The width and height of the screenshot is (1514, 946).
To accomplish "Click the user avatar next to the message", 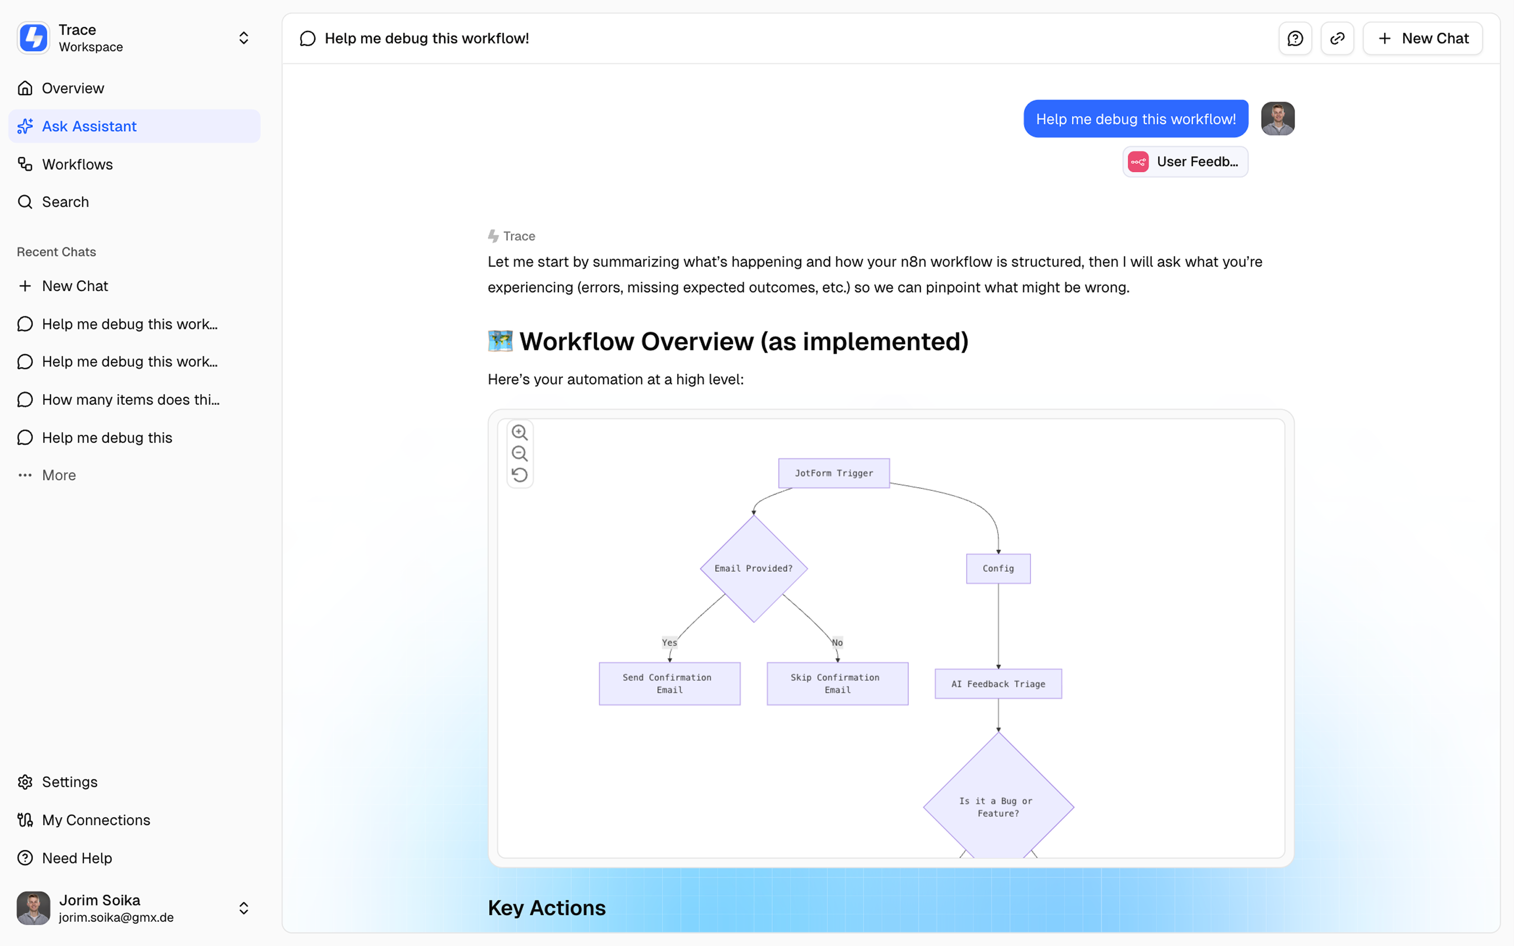I will tap(1277, 118).
